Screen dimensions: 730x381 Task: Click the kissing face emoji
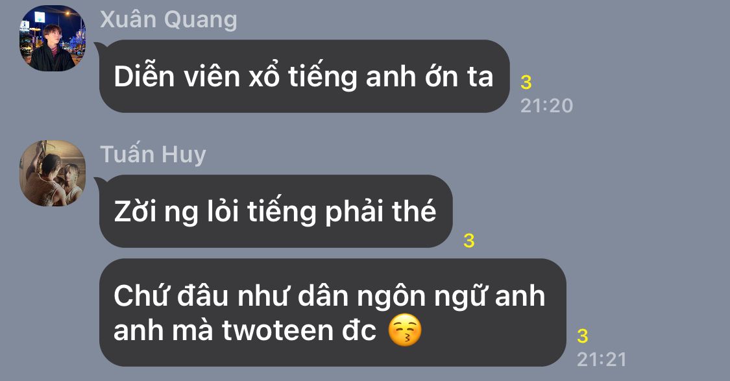404,330
